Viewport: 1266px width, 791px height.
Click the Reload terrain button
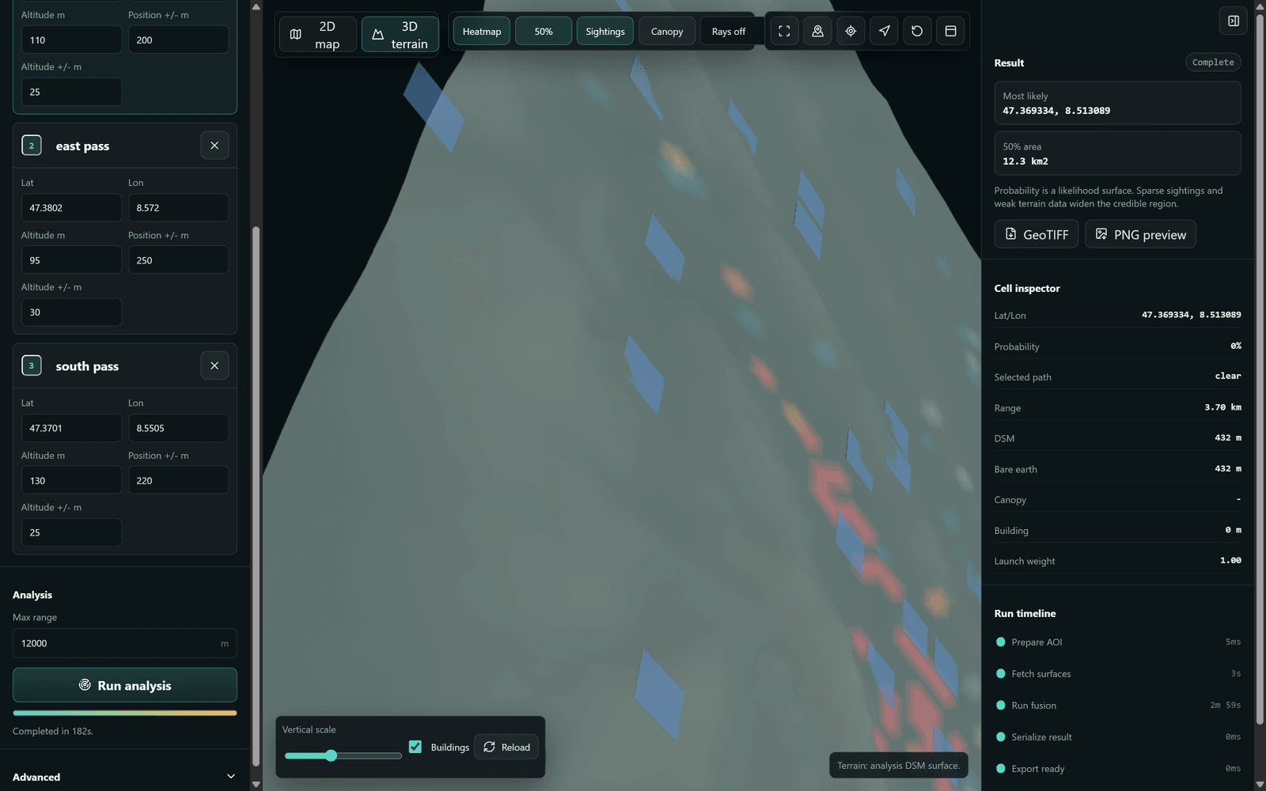pos(506,747)
